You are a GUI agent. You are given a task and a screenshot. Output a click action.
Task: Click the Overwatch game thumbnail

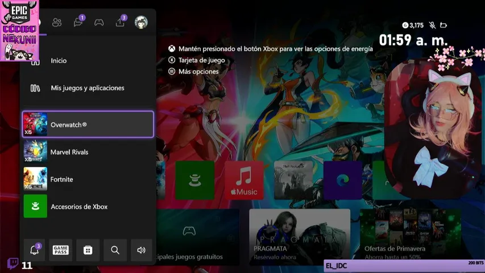(x=35, y=124)
